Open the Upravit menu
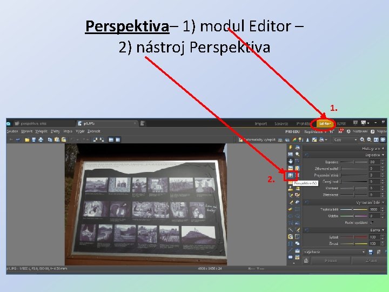 tap(26, 131)
